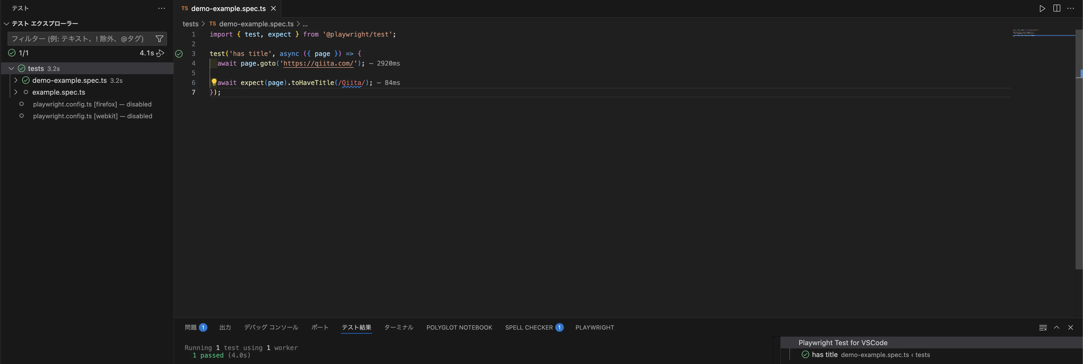This screenshot has height=364, width=1083.
Task: Clear all test results in panel
Action: (1043, 327)
